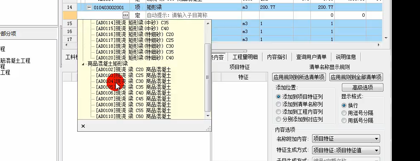Screen dimensions: 420x161
Task: Collapse the 商品混凝土矩形梁 tree group
Action: 83,64
